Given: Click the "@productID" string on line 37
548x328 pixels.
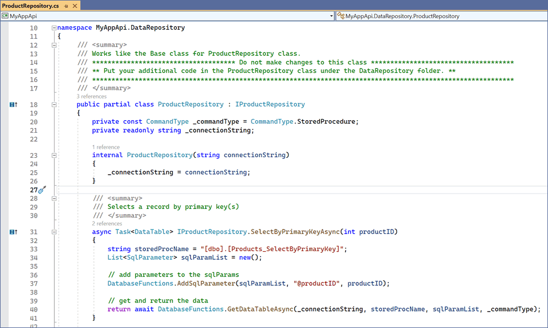Looking at the screenshot, I should [316, 284].
